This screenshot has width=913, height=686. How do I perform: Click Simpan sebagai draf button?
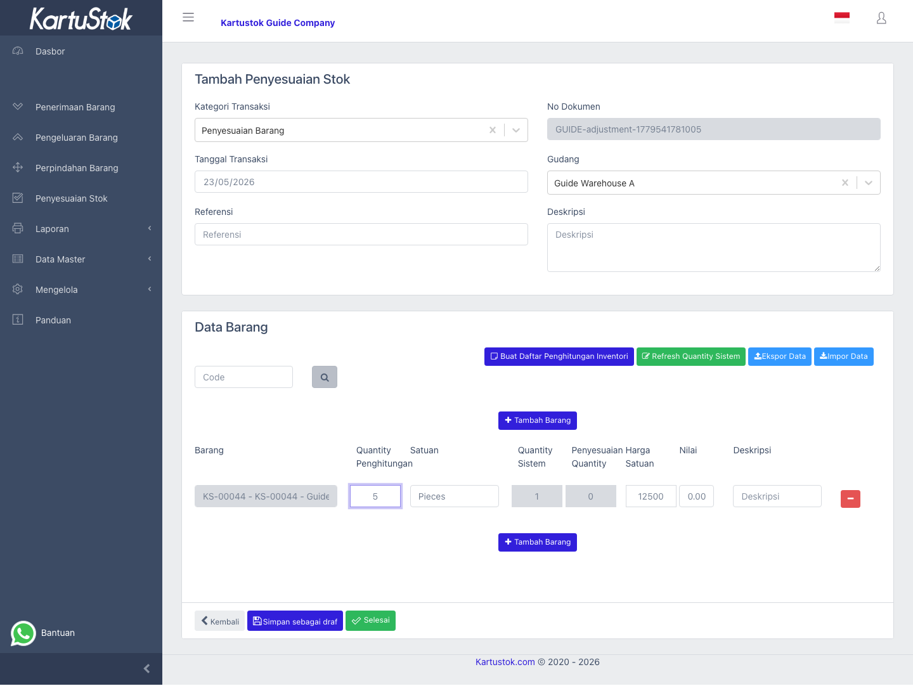coord(295,621)
